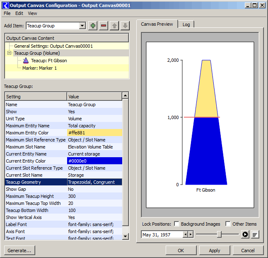
Task: Click the Ft Gibson label in preview
Action: point(205,190)
